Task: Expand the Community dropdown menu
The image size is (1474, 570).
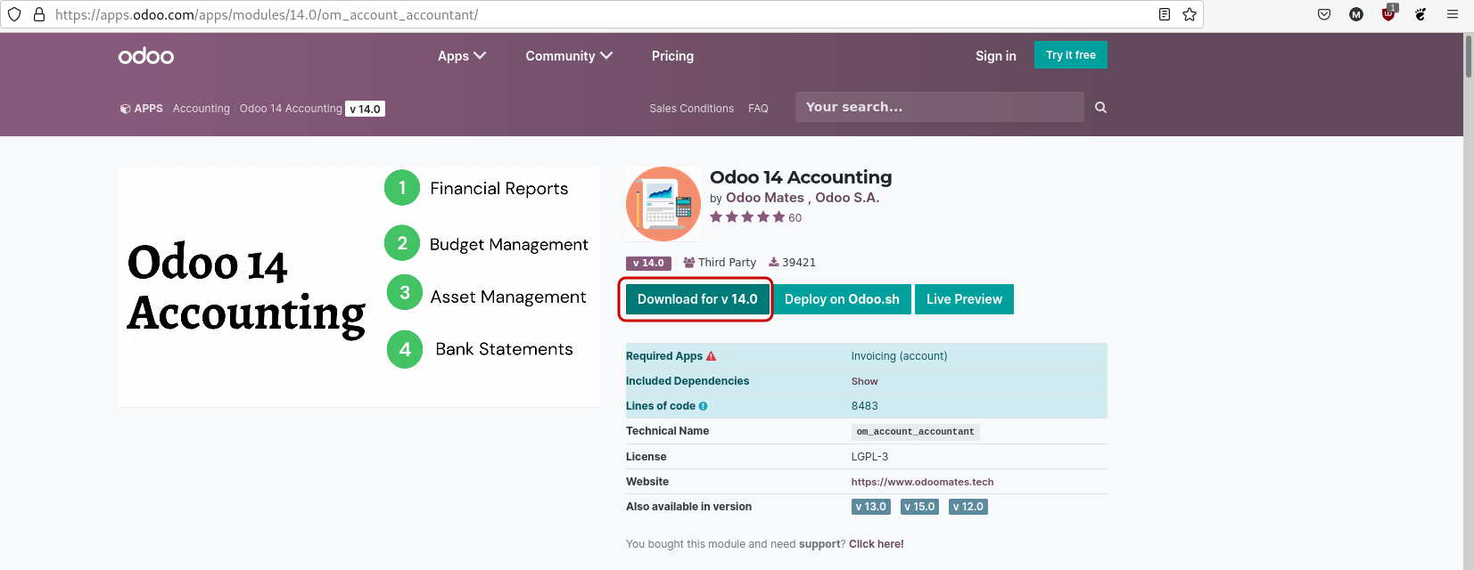Action: tap(569, 56)
